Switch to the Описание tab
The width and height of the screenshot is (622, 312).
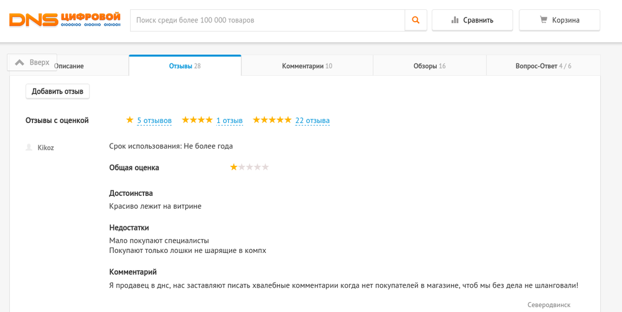(70, 66)
